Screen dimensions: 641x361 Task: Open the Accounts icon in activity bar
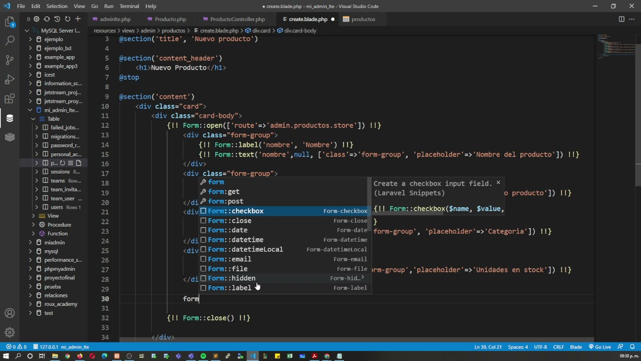tap(10, 313)
